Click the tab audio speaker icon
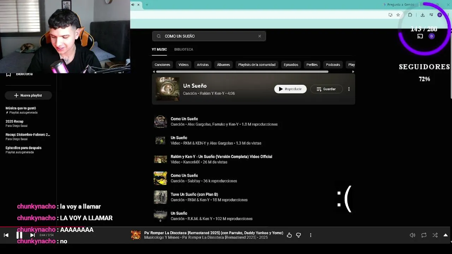The height and width of the screenshot is (254, 452). [x=133, y=5]
